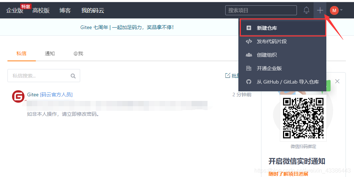Switch to the 通知 tab
354x177 pixels.
[50, 53]
